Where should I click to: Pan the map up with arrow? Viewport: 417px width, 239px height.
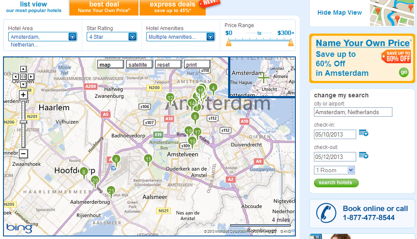point(23,69)
